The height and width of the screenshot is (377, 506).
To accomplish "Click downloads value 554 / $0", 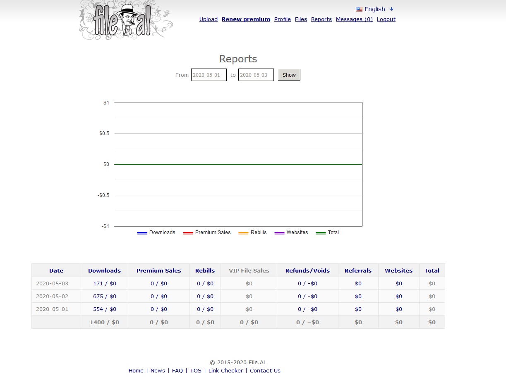I will 104,309.
